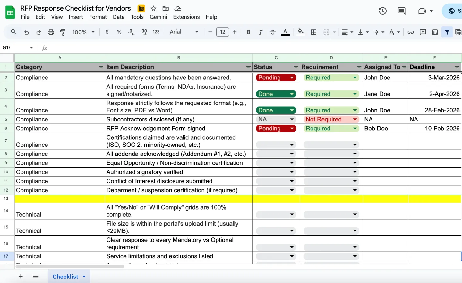Open the Gemini menu
Image resolution: width=462 pixels, height=283 pixels.
coord(158,17)
